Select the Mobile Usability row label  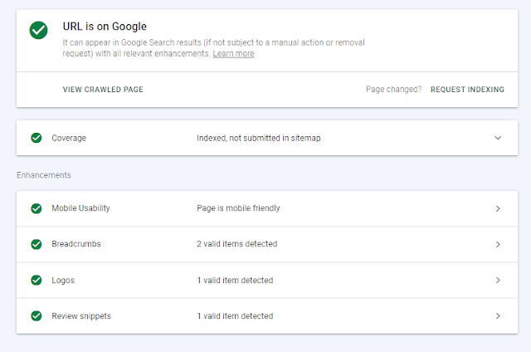pyautogui.click(x=80, y=208)
